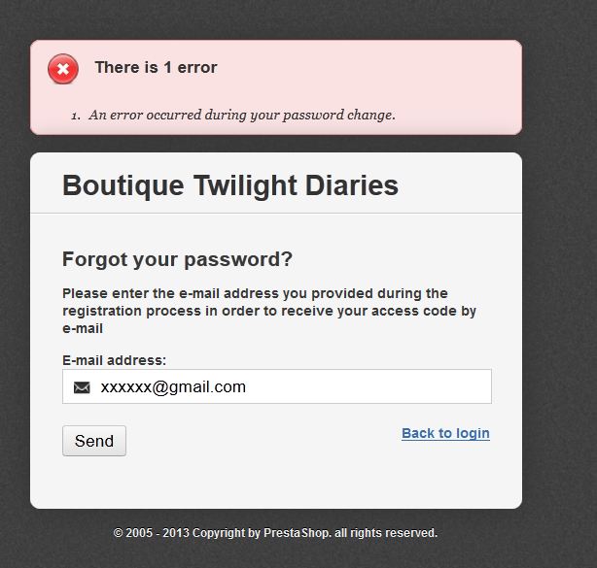Click the word 'Diaries' in the shop title
The width and height of the screenshot is (597, 568).
tap(351, 185)
